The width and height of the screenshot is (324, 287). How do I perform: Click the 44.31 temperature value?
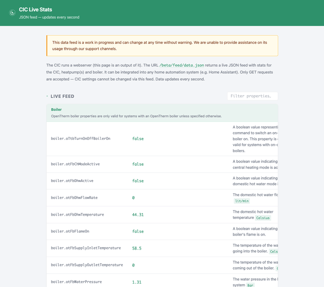point(138,215)
